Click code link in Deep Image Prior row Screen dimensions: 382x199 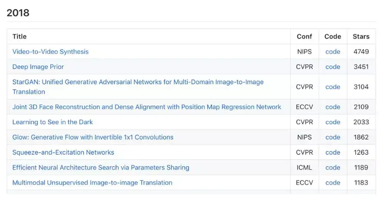[x=333, y=67]
